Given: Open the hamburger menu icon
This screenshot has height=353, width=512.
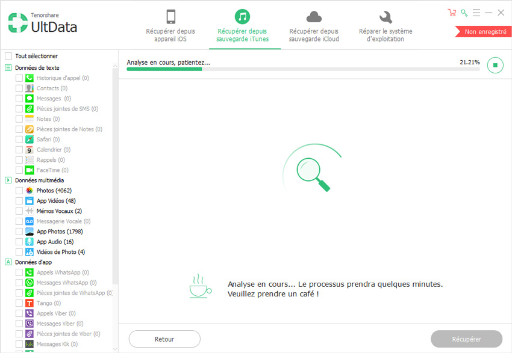Looking at the screenshot, I should (476, 13).
